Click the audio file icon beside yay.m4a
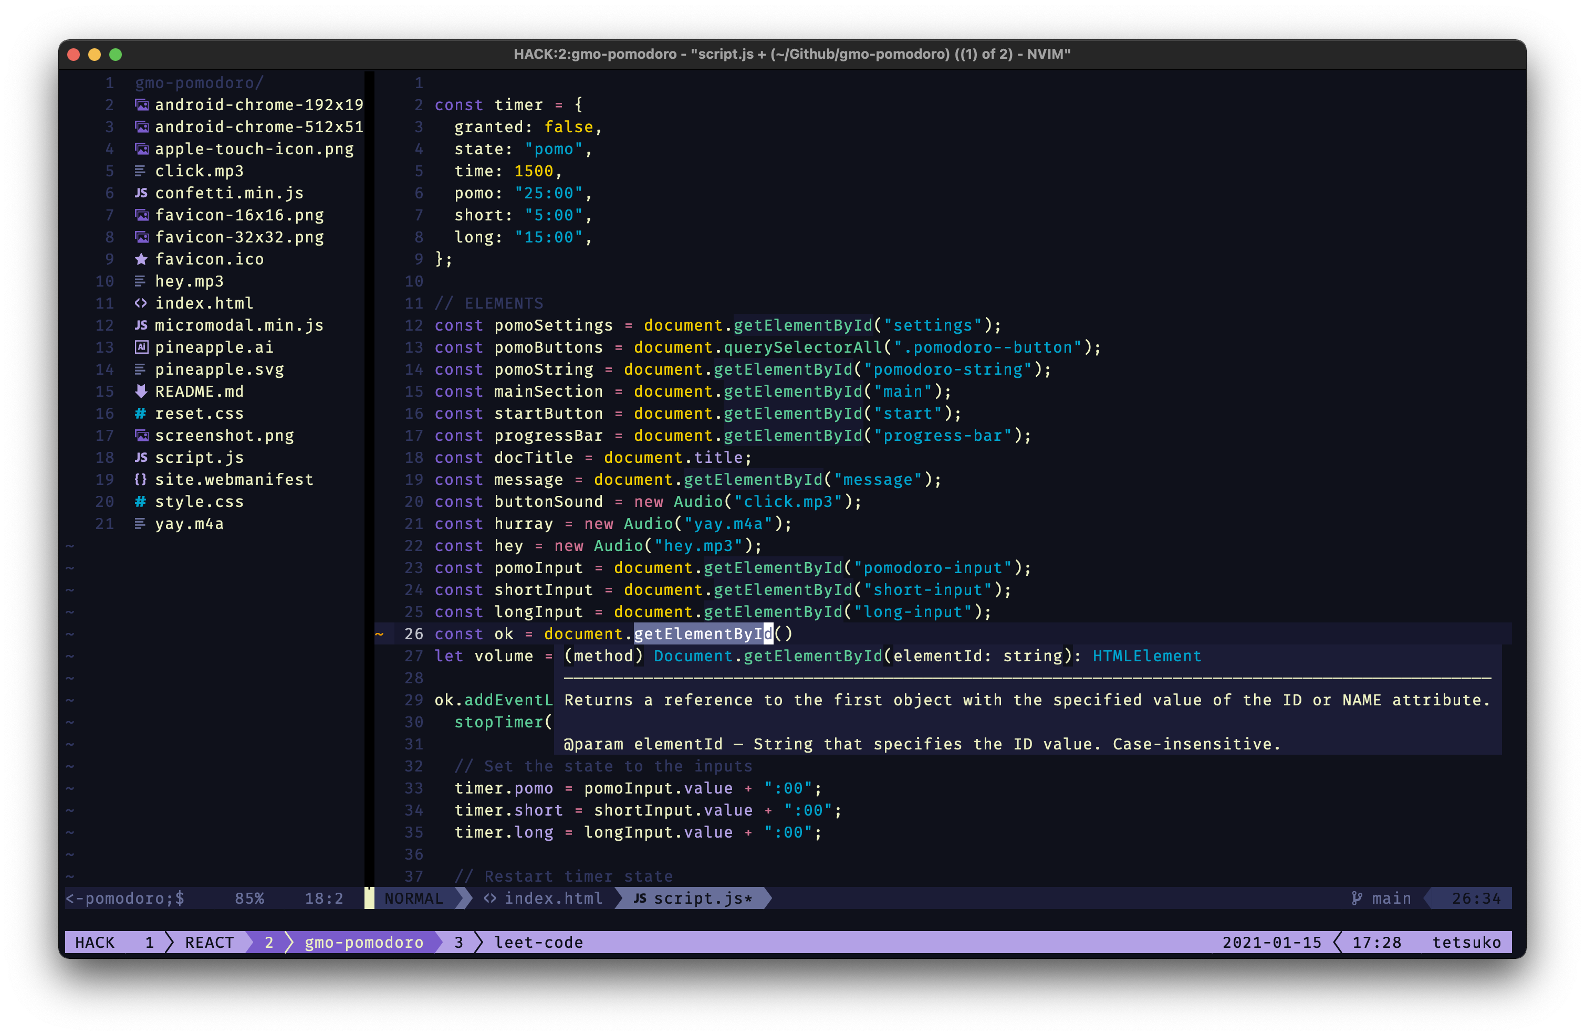 pos(140,524)
